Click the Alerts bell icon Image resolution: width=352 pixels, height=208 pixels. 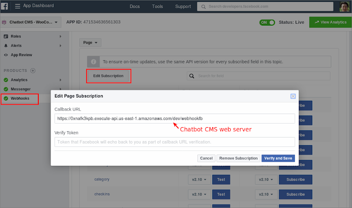(6, 46)
